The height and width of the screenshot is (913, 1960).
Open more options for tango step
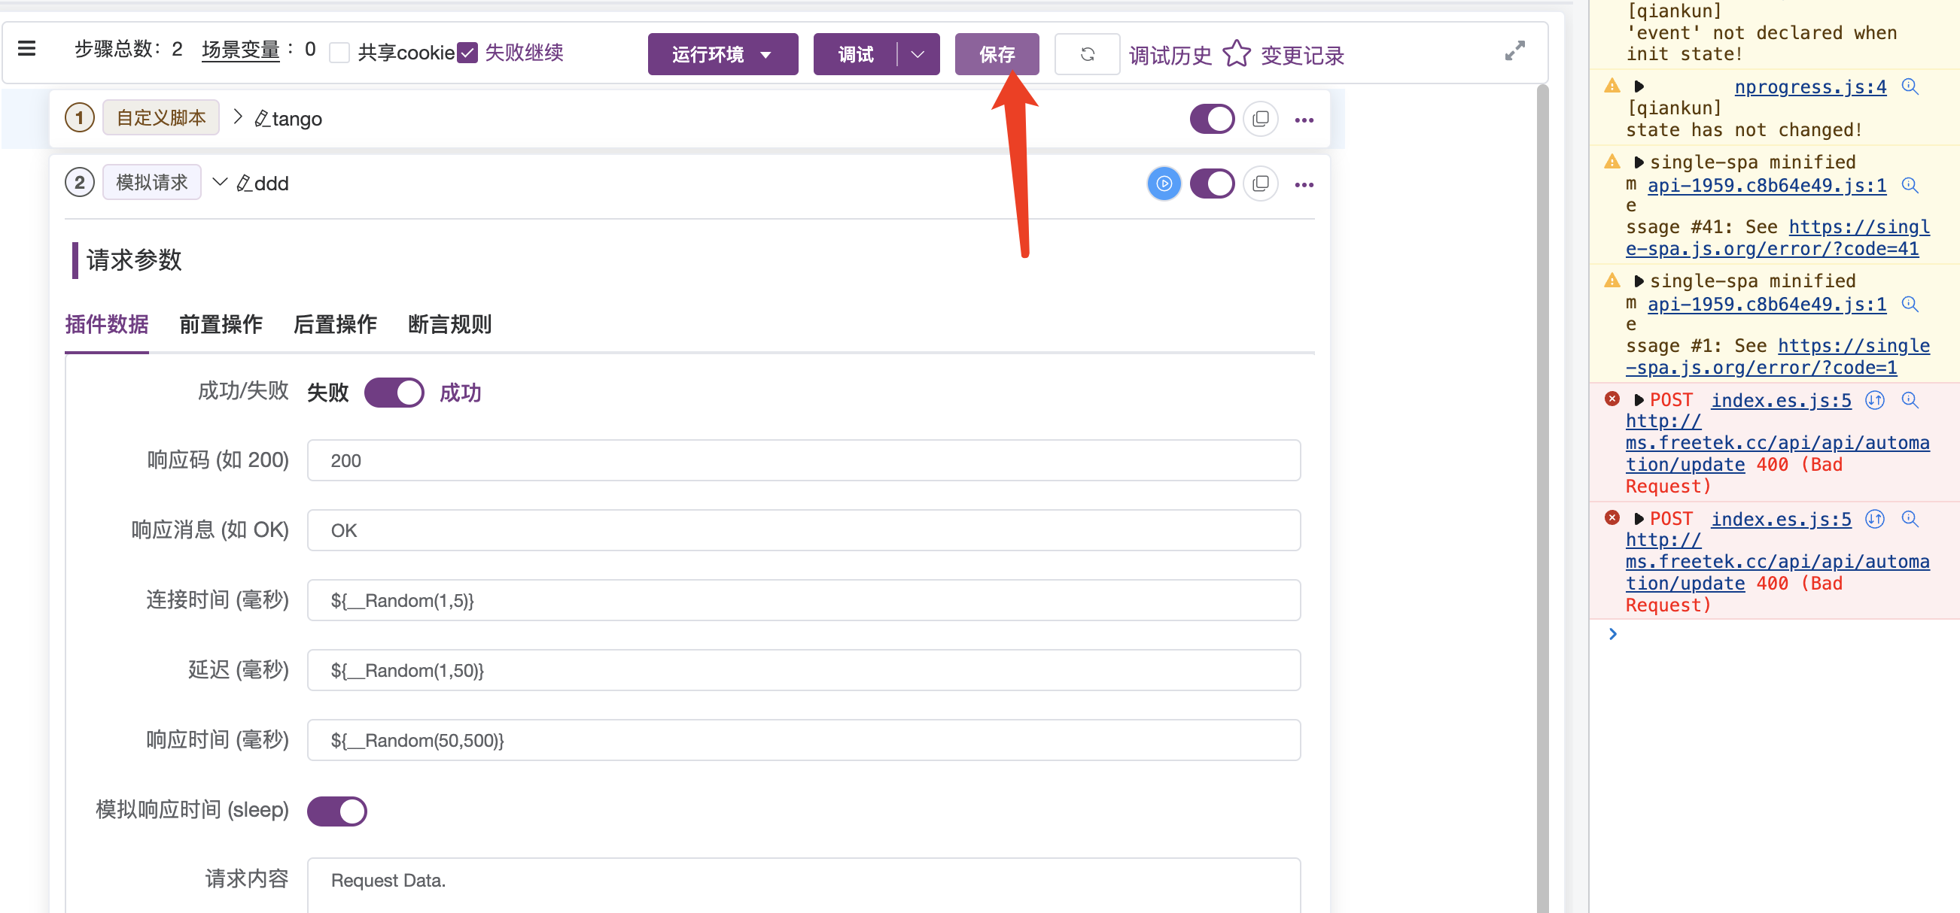[x=1304, y=120]
